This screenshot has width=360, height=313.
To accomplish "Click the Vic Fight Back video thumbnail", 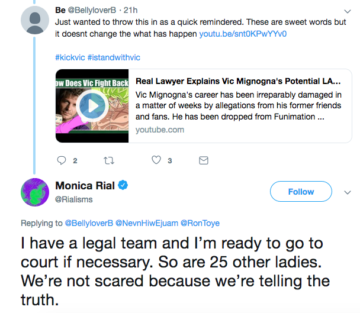I will (92, 106).
